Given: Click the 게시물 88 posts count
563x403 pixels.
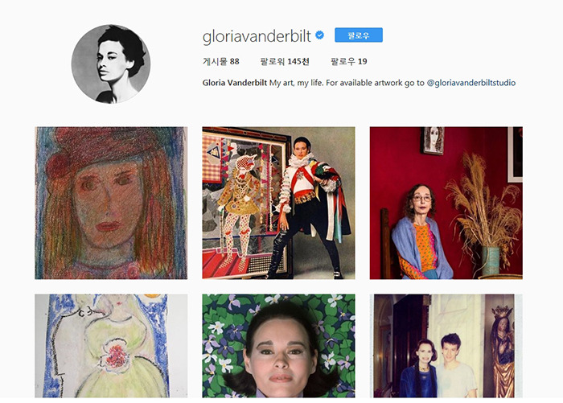Looking at the screenshot, I should [221, 61].
